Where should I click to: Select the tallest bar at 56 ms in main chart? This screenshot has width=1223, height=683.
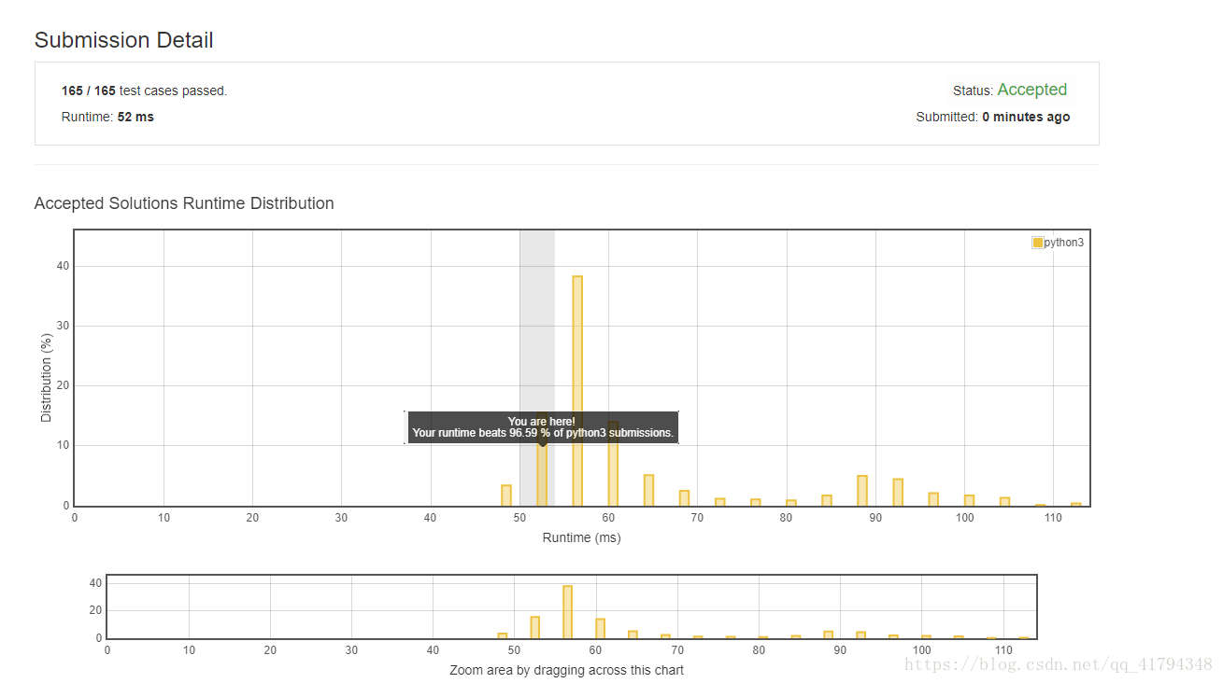pyautogui.click(x=577, y=391)
